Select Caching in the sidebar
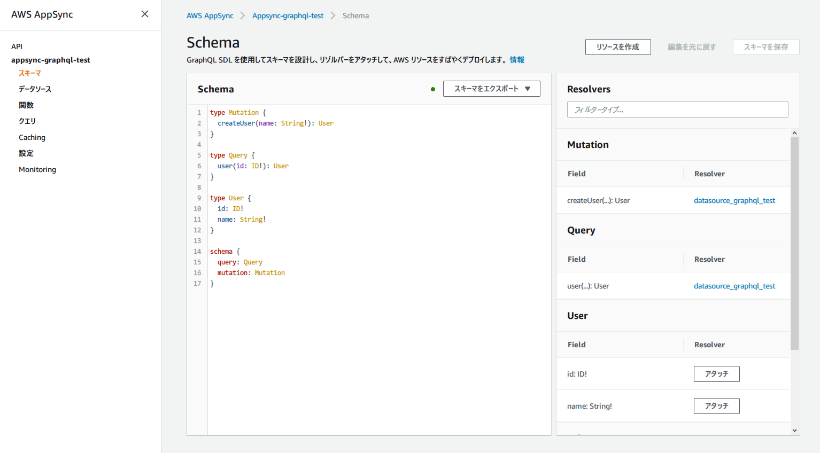820x453 pixels. pyautogui.click(x=32, y=137)
